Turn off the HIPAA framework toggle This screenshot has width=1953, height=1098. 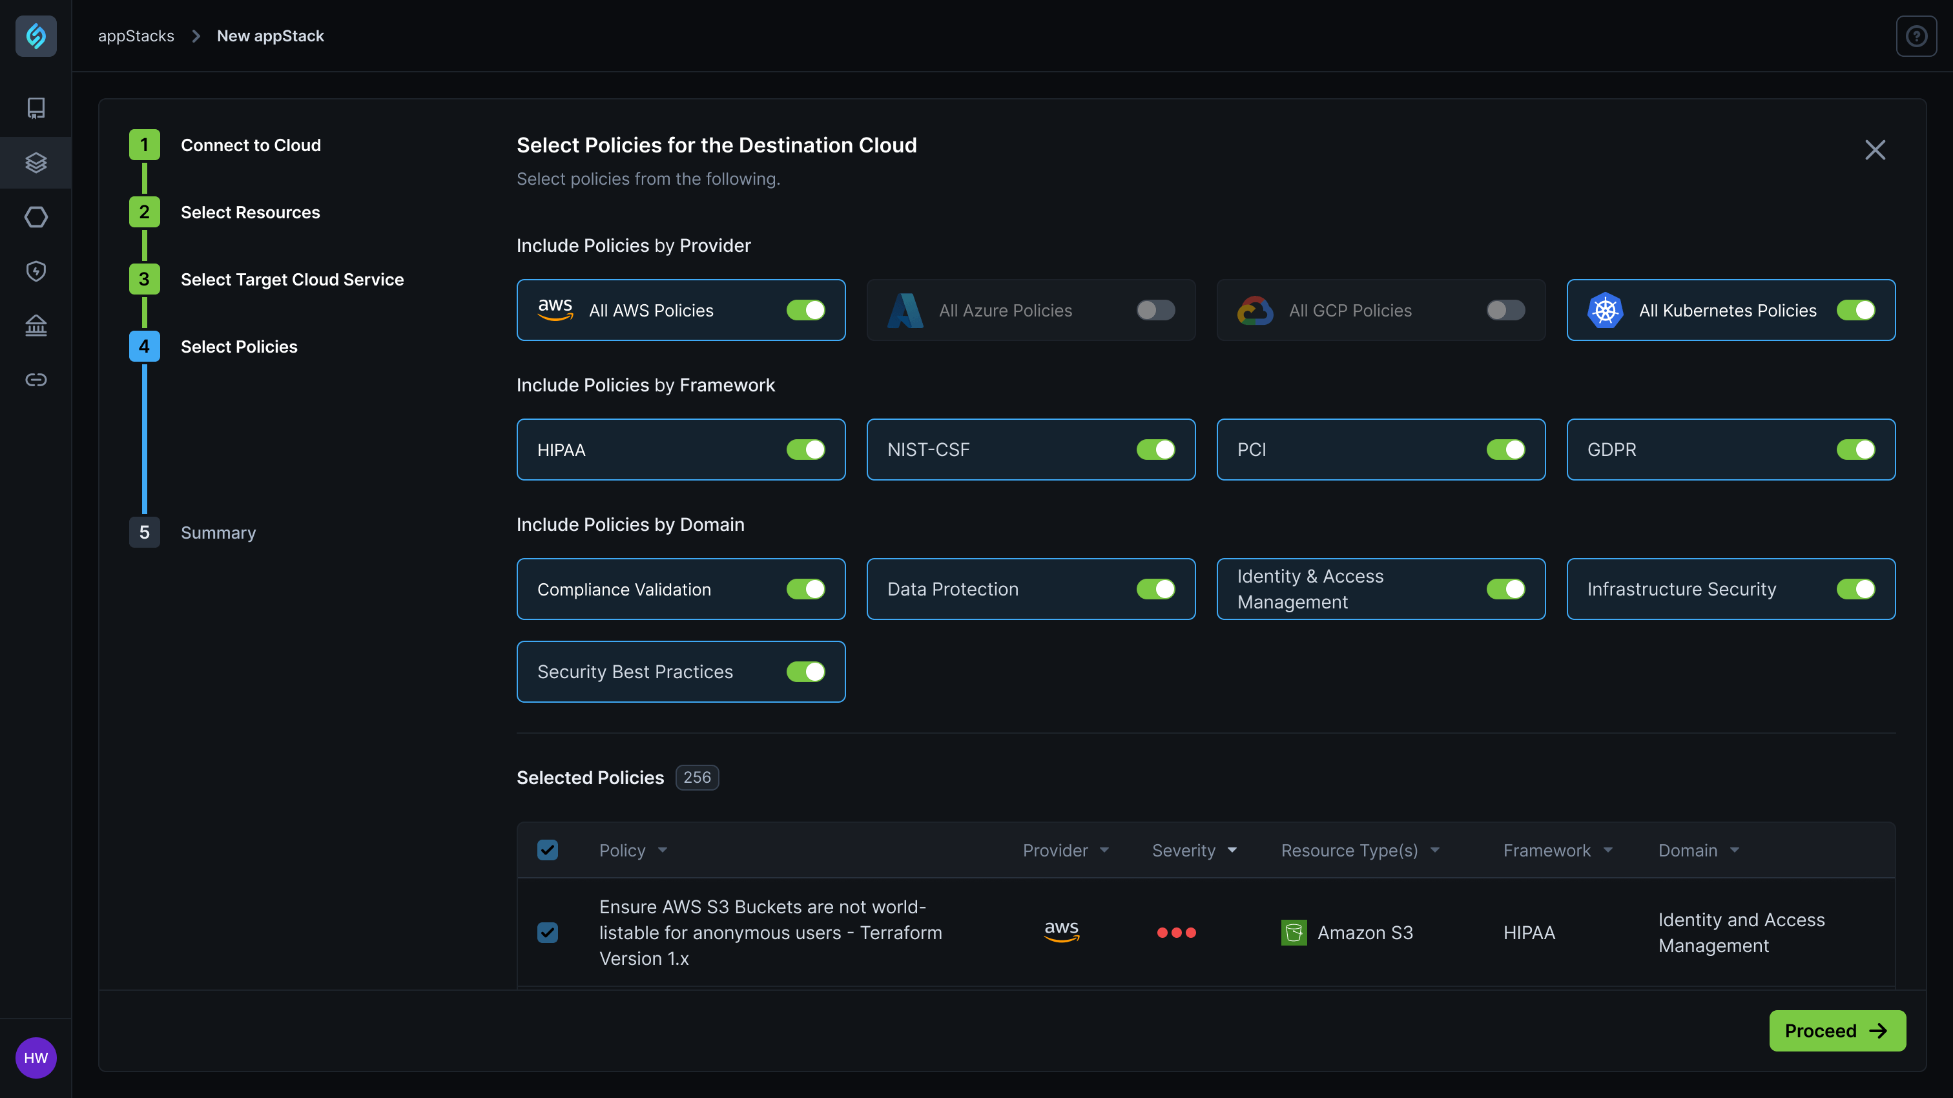point(805,450)
